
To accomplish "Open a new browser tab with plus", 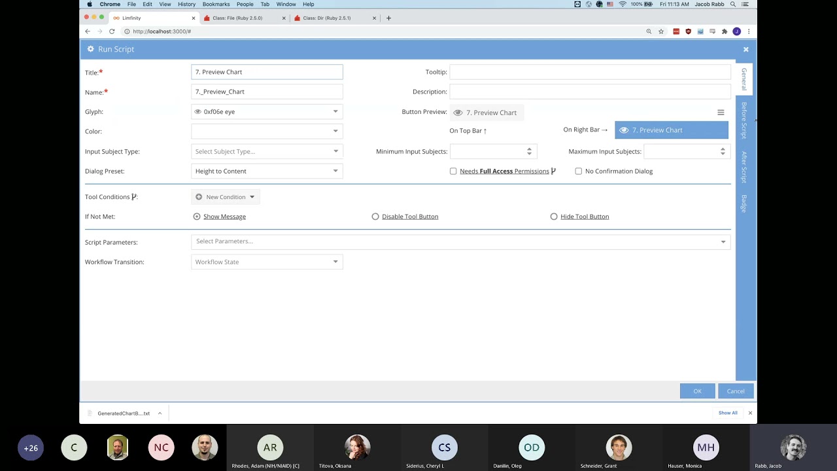I will coord(388,18).
